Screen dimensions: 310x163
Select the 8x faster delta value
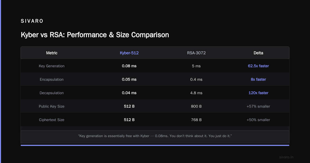(258, 79)
